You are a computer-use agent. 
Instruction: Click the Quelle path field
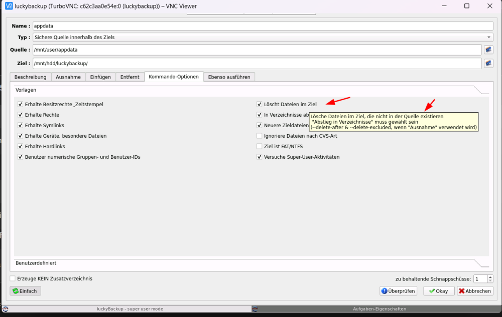point(257,50)
